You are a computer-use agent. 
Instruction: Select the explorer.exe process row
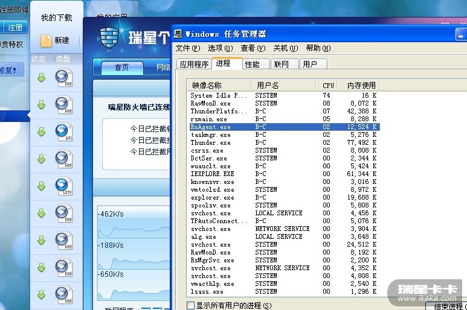[285, 197]
